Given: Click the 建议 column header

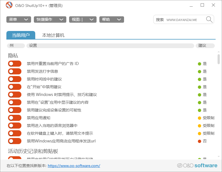Looking at the screenshot, I should 205,46.
